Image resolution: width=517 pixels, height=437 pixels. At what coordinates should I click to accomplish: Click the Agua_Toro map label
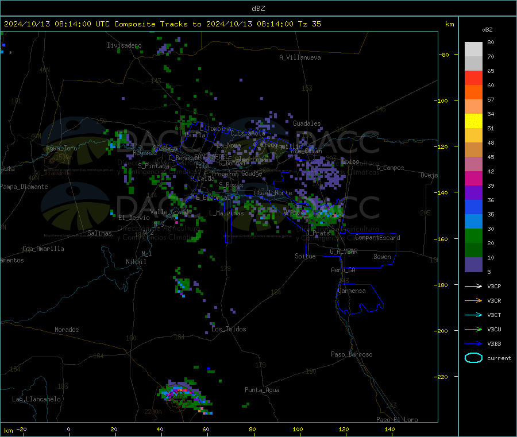pyautogui.click(x=61, y=148)
